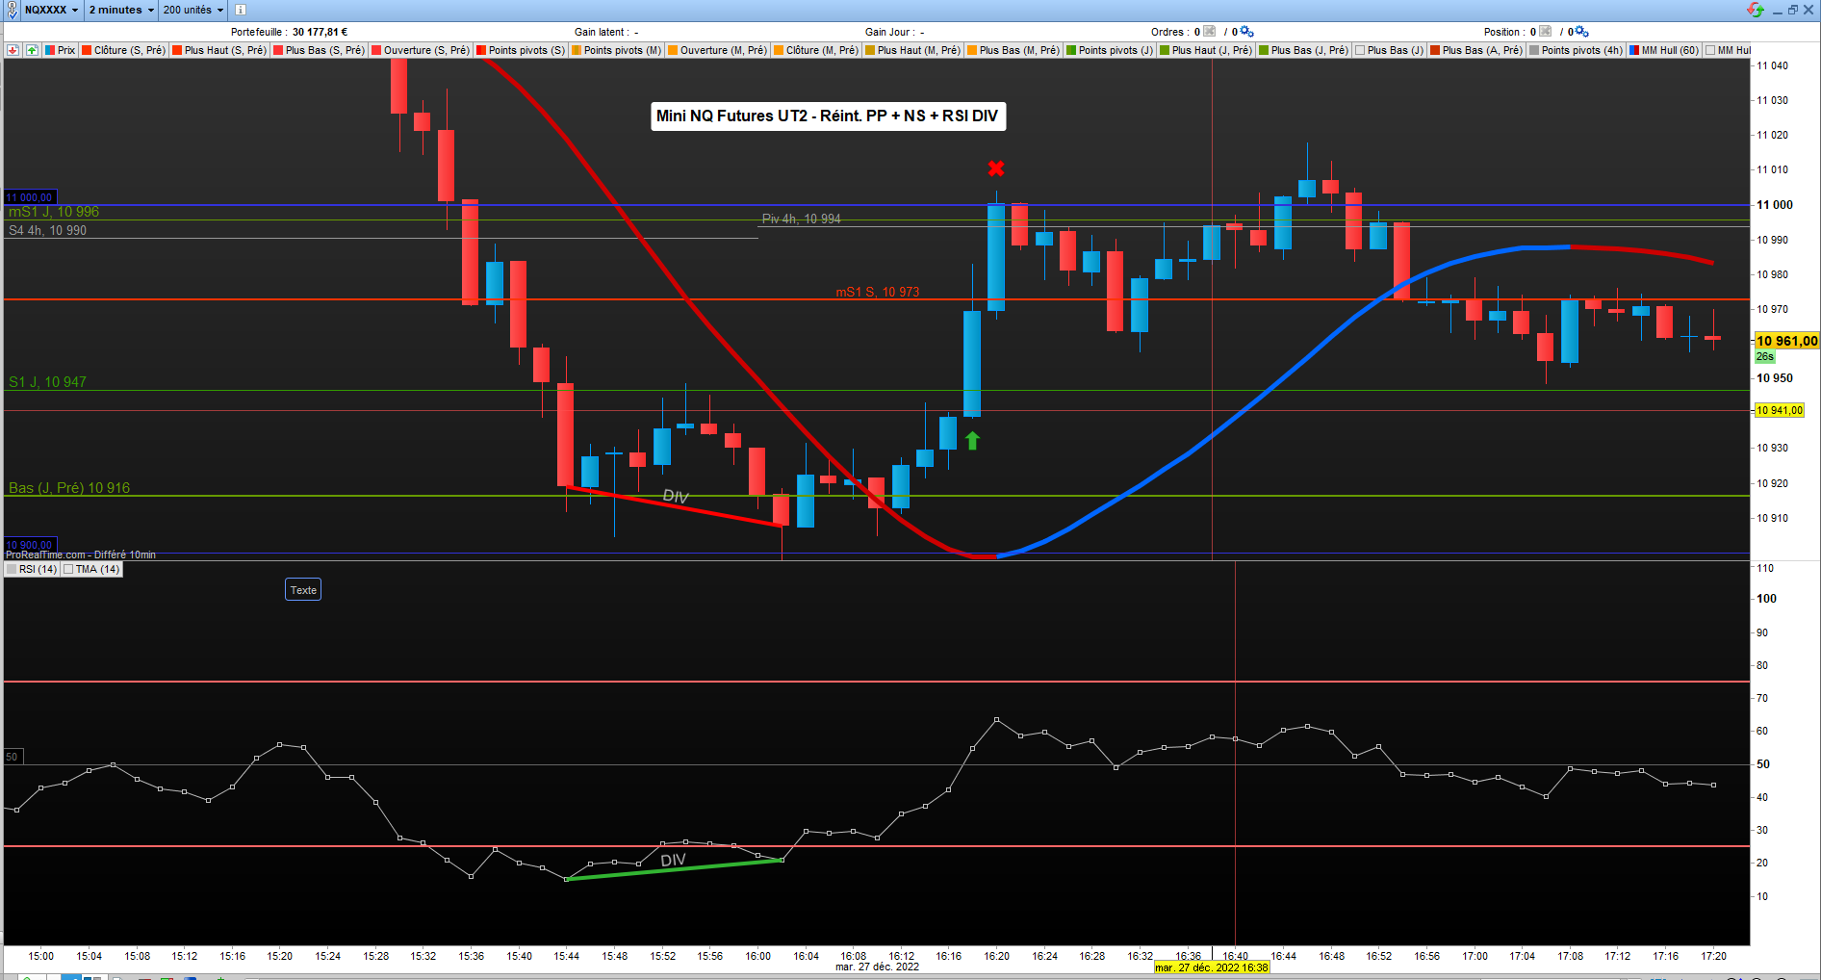Open the Position settings gear icon

click(1582, 32)
